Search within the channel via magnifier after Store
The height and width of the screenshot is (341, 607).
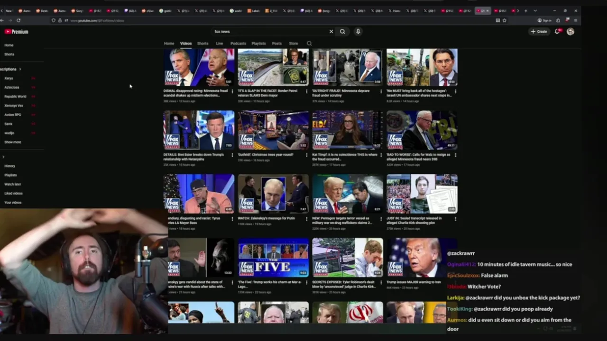pyautogui.click(x=309, y=44)
